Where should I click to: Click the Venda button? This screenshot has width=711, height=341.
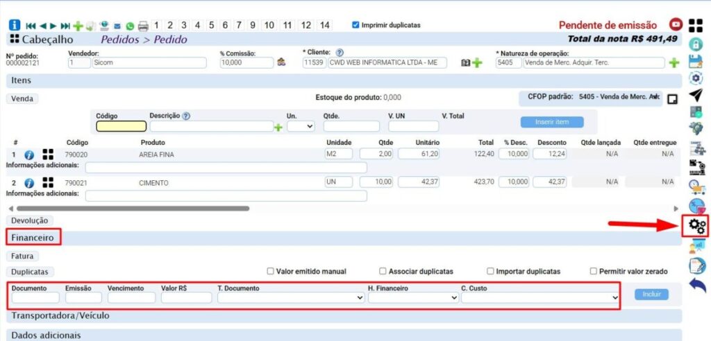coord(22,98)
